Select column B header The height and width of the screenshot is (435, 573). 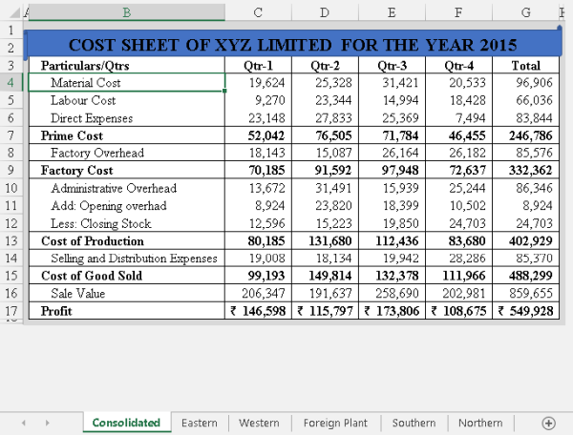click(x=127, y=12)
